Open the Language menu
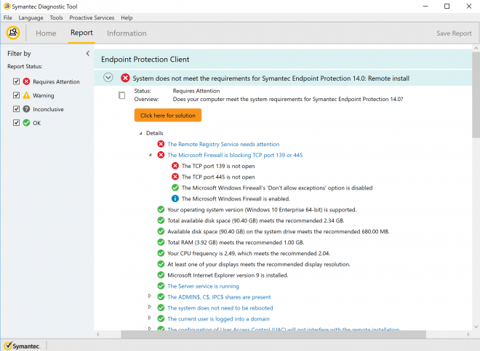Image resolution: width=480 pixels, height=351 pixels. point(31,17)
